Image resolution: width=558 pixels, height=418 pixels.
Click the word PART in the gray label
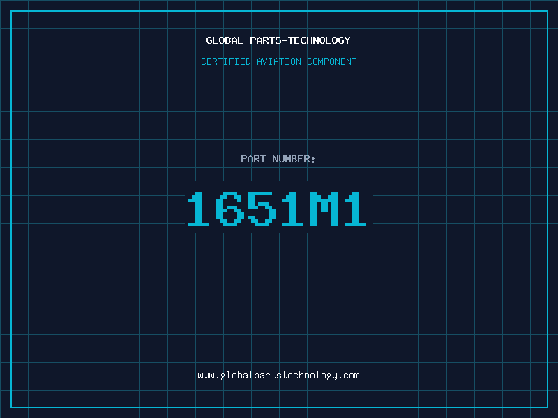click(253, 159)
